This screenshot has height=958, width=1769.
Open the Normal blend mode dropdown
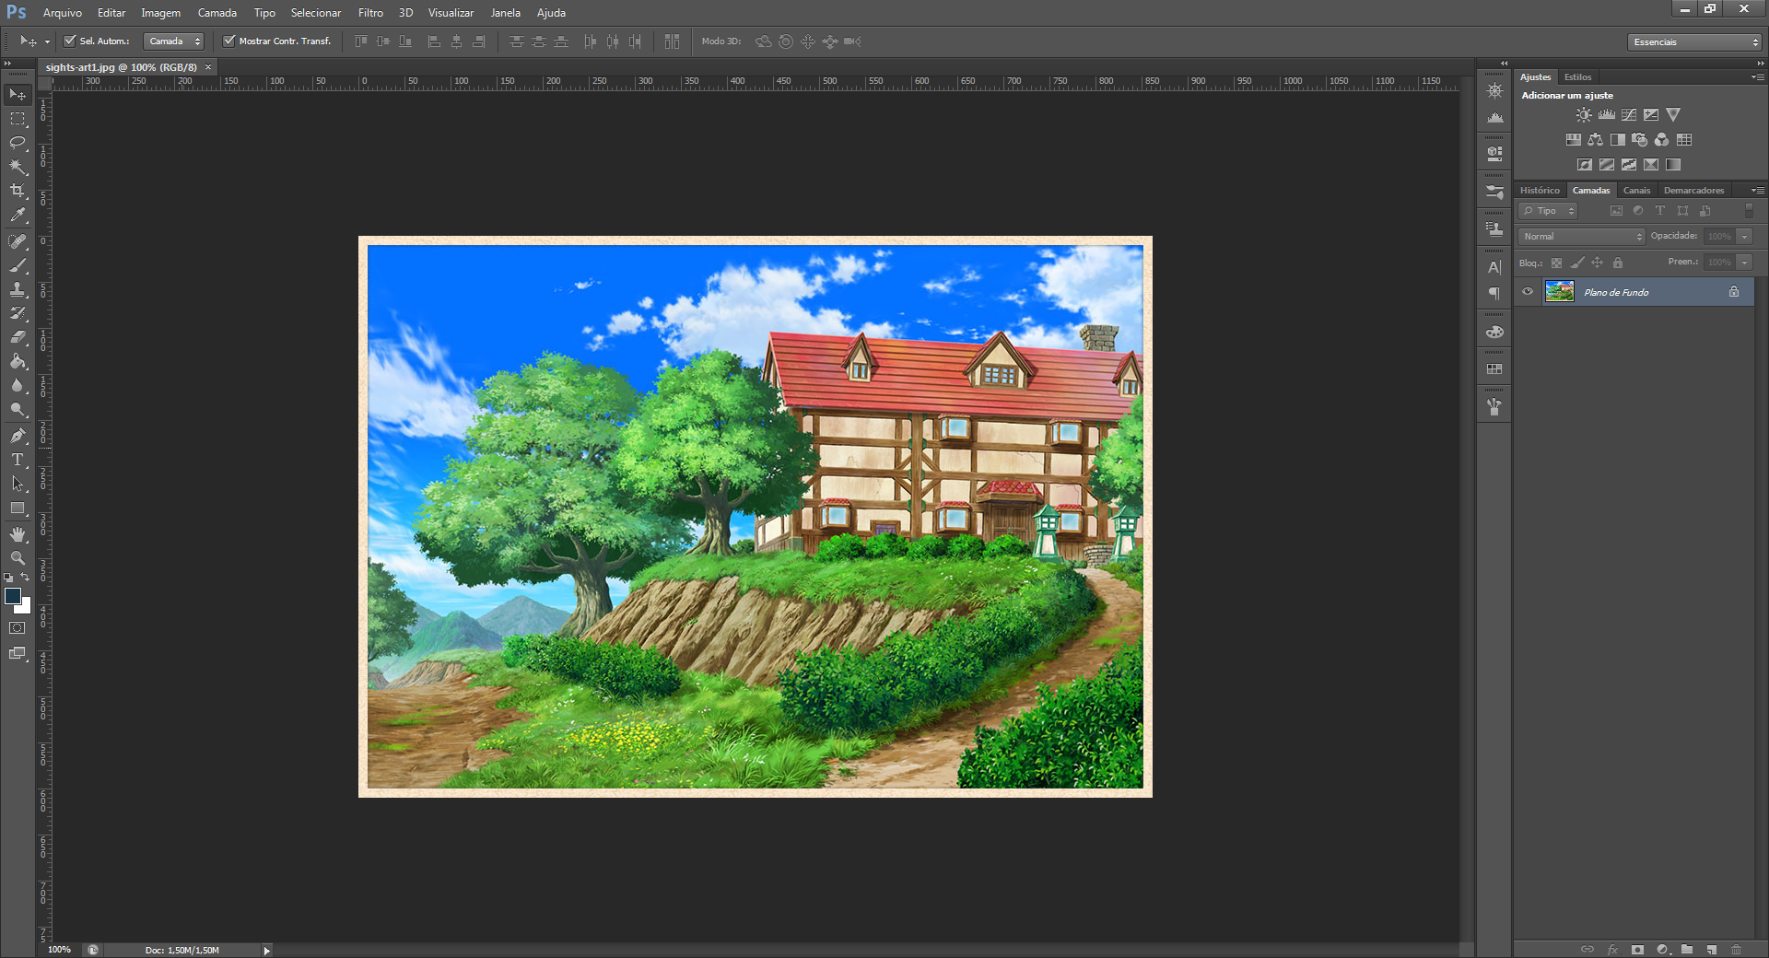pyautogui.click(x=1581, y=237)
